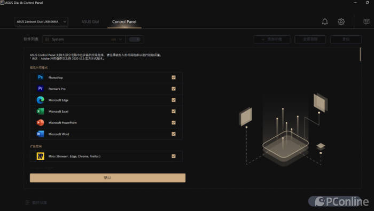This screenshot has width=374, height=211.
Task: Select the "Microsoft Excel" label
Action: click(x=58, y=111)
